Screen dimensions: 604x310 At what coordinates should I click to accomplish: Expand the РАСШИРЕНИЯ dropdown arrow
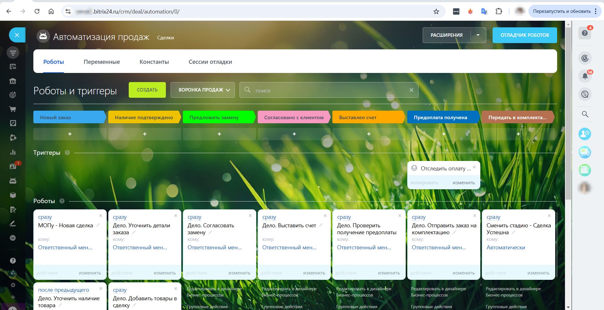pyautogui.click(x=478, y=35)
